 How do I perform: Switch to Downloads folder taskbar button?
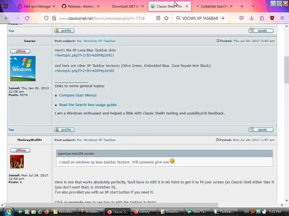point(171,212)
